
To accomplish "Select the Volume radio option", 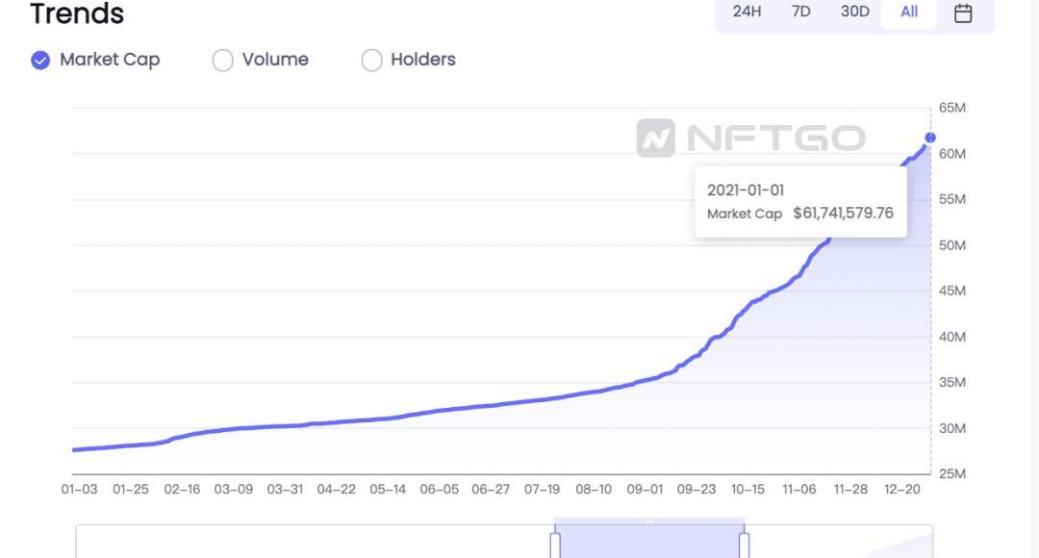I will 223,60.
